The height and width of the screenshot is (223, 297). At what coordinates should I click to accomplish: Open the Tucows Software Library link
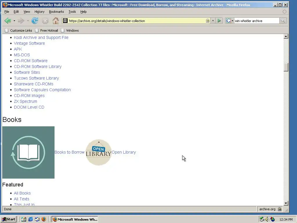[36, 78]
